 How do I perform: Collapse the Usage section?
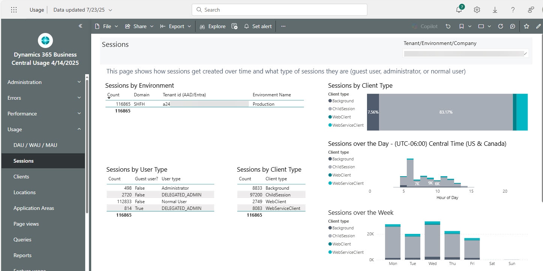click(44, 129)
